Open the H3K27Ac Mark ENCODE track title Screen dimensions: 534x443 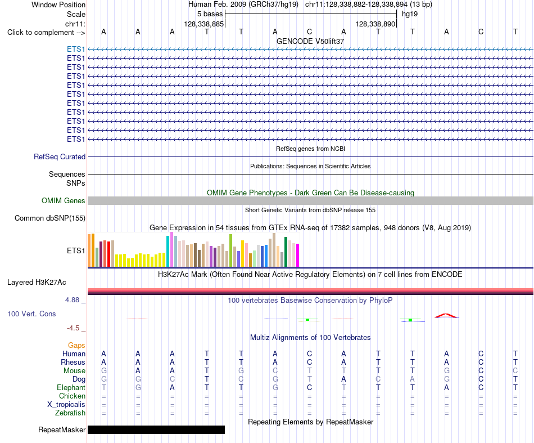(x=310, y=275)
